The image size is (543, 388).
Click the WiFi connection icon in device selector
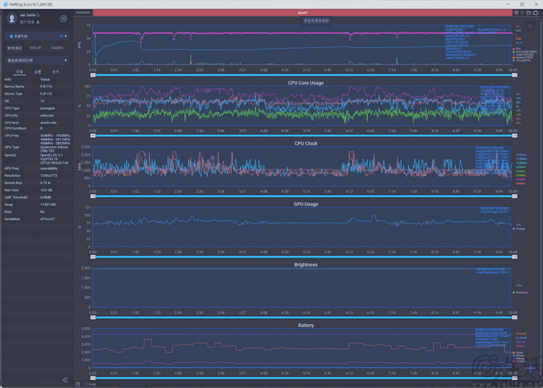[x=62, y=36]
